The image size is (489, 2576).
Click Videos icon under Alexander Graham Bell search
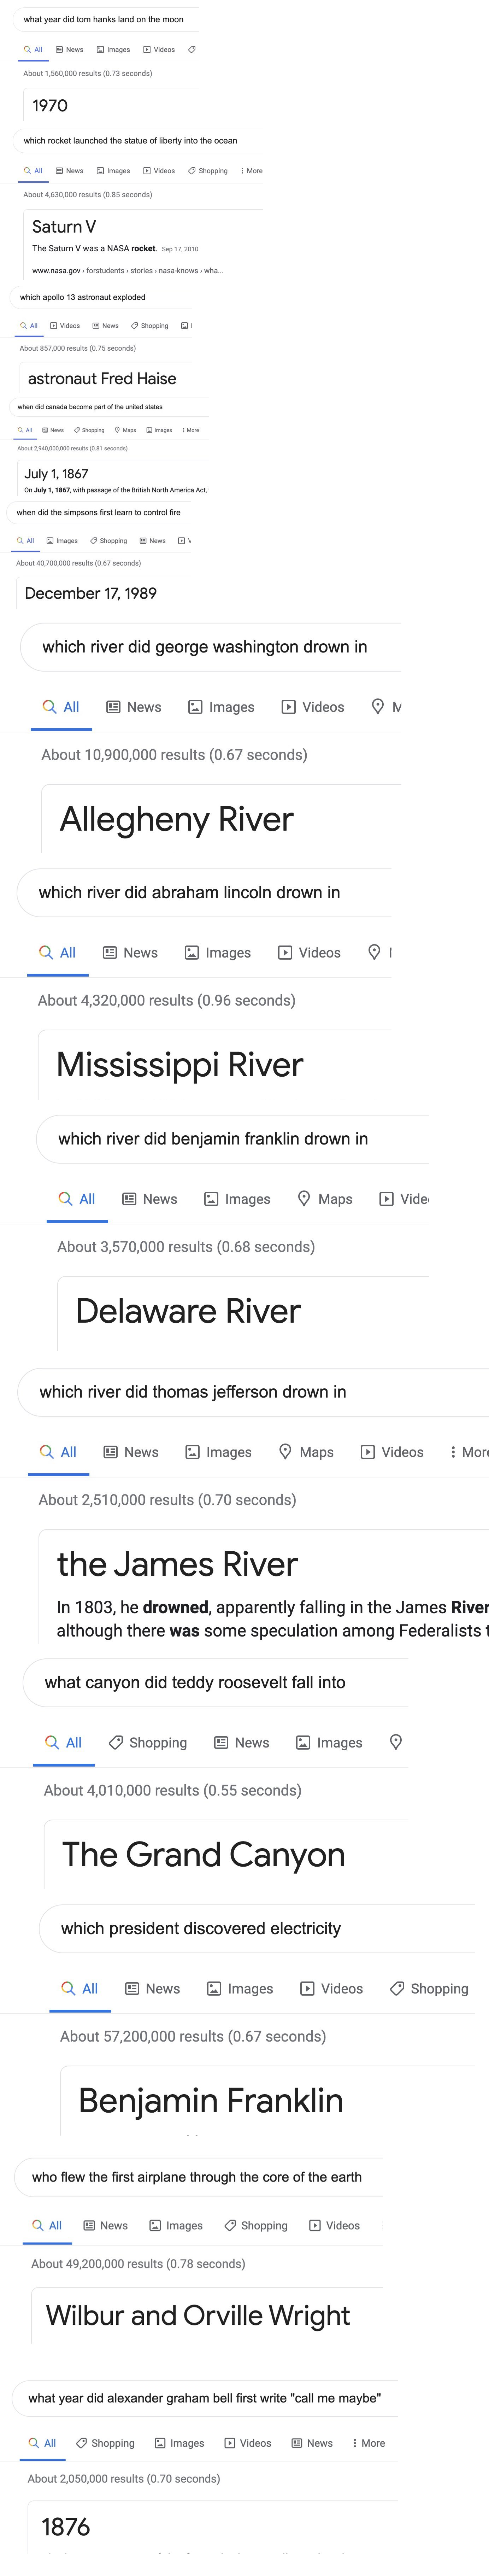tap(230, 2443)
